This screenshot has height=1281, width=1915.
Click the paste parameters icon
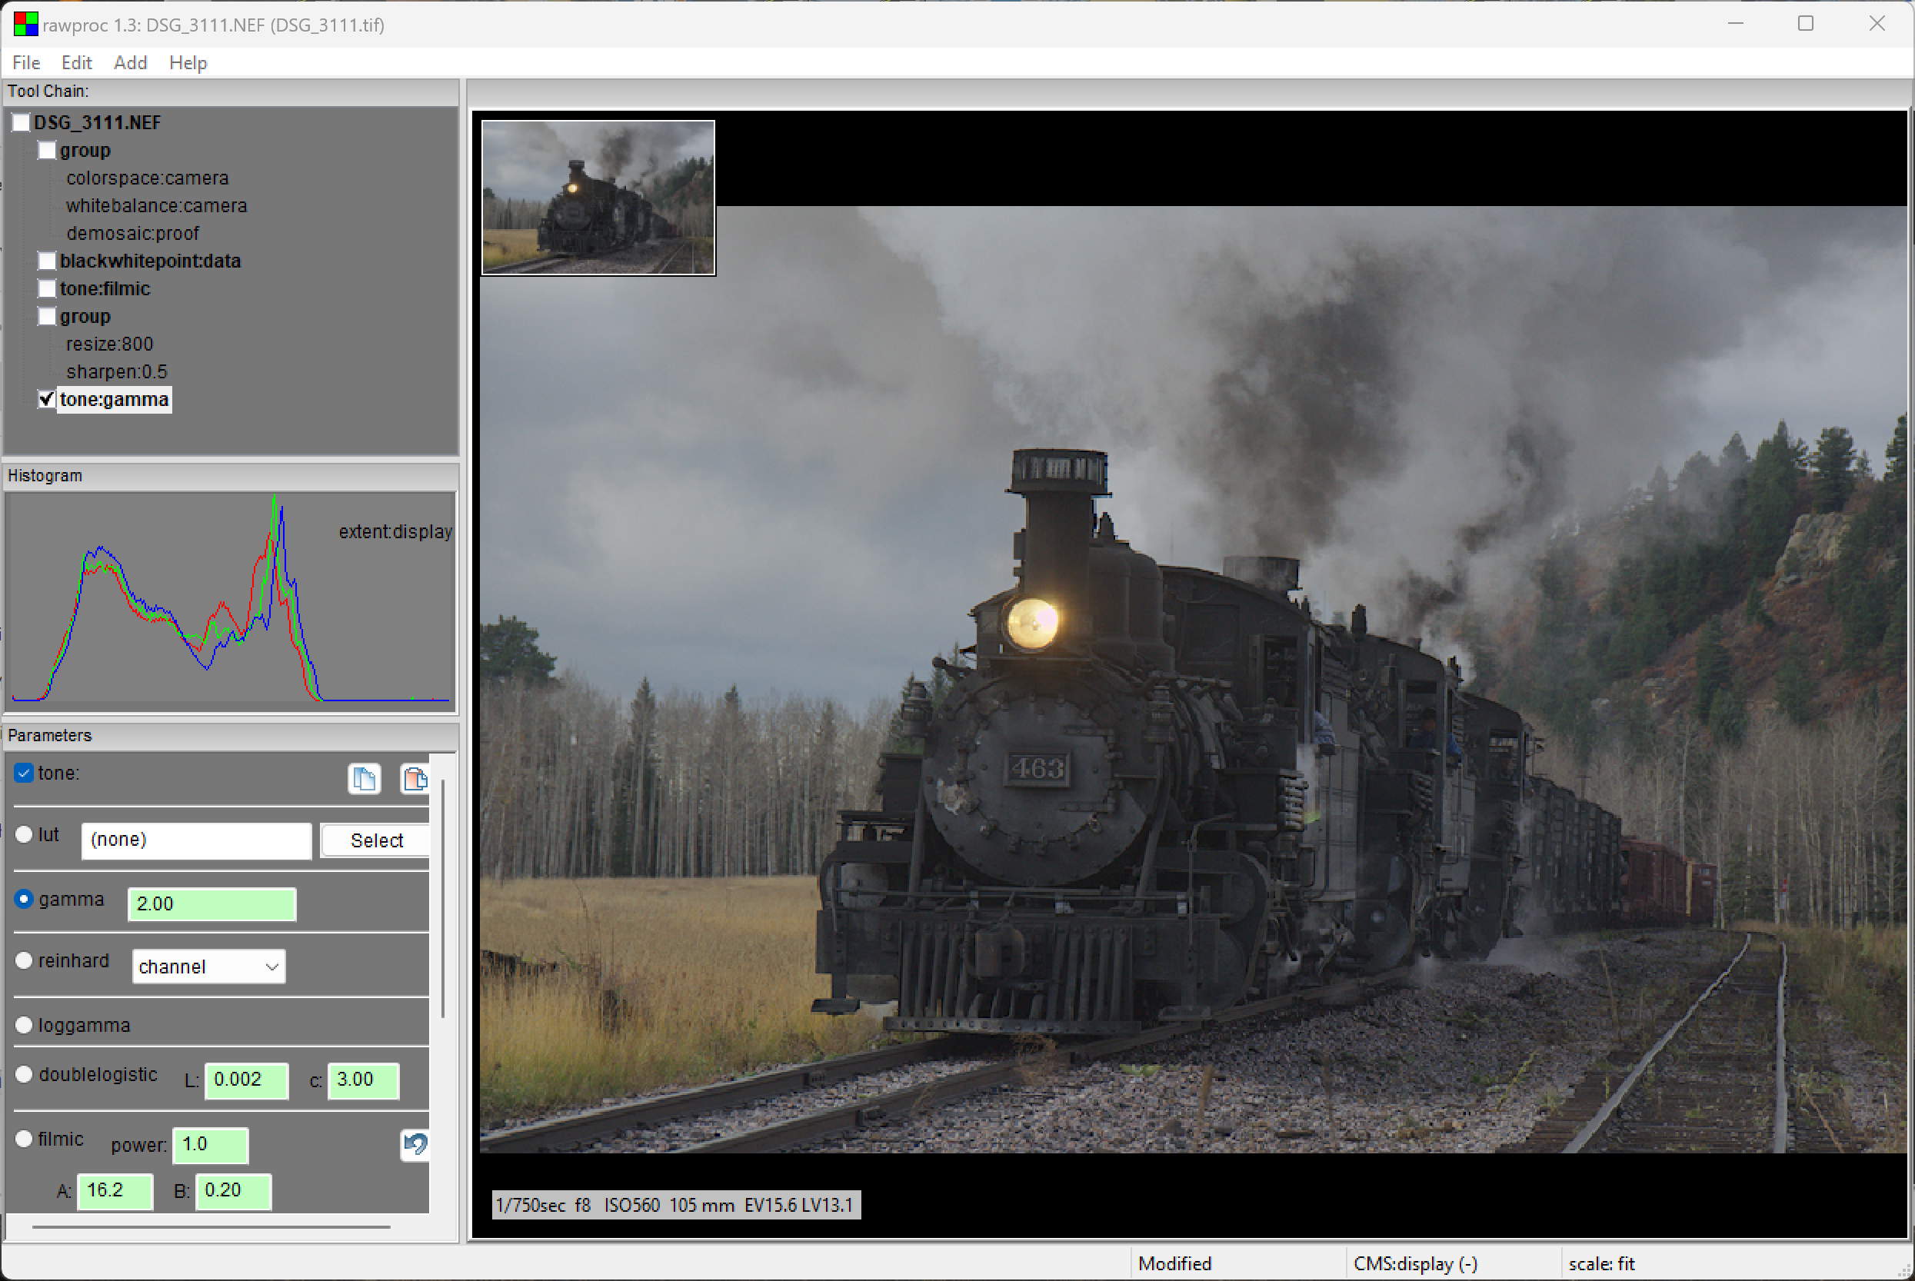pyautogui.click(x=415, y=779)
